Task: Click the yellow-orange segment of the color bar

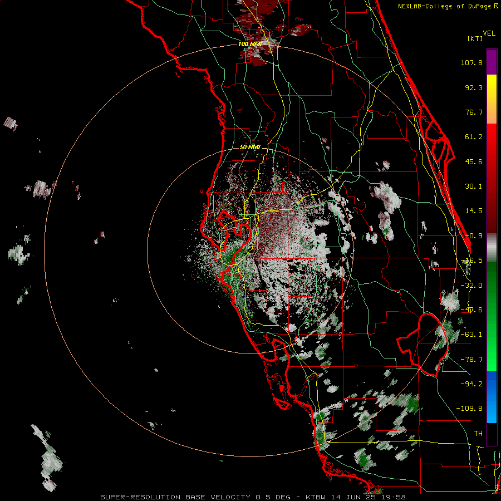Action: coord(492,99)
